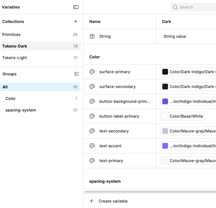This screenshot has height=208, width=216.
Task: Click the surface-primary variable name
Action: coord(115,72)
